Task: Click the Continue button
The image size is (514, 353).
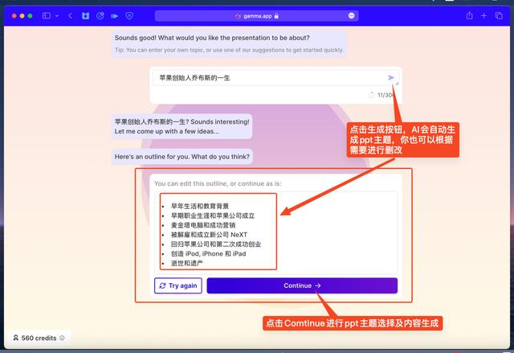Action: (302, 285)
